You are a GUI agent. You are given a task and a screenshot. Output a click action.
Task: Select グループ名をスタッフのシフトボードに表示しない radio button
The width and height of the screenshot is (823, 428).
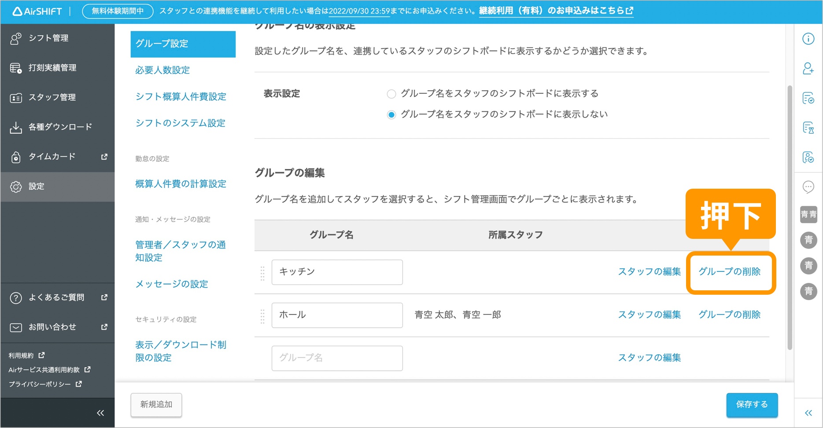[x=391, y=114]
